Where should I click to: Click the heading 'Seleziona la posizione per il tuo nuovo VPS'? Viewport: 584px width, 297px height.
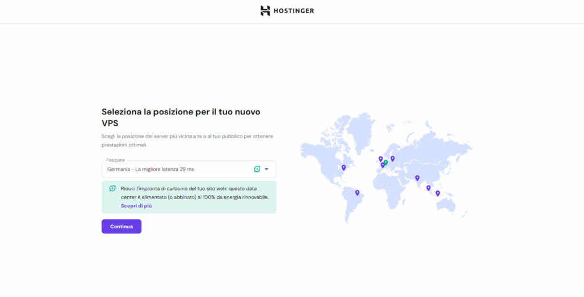[x=181, y=117]
